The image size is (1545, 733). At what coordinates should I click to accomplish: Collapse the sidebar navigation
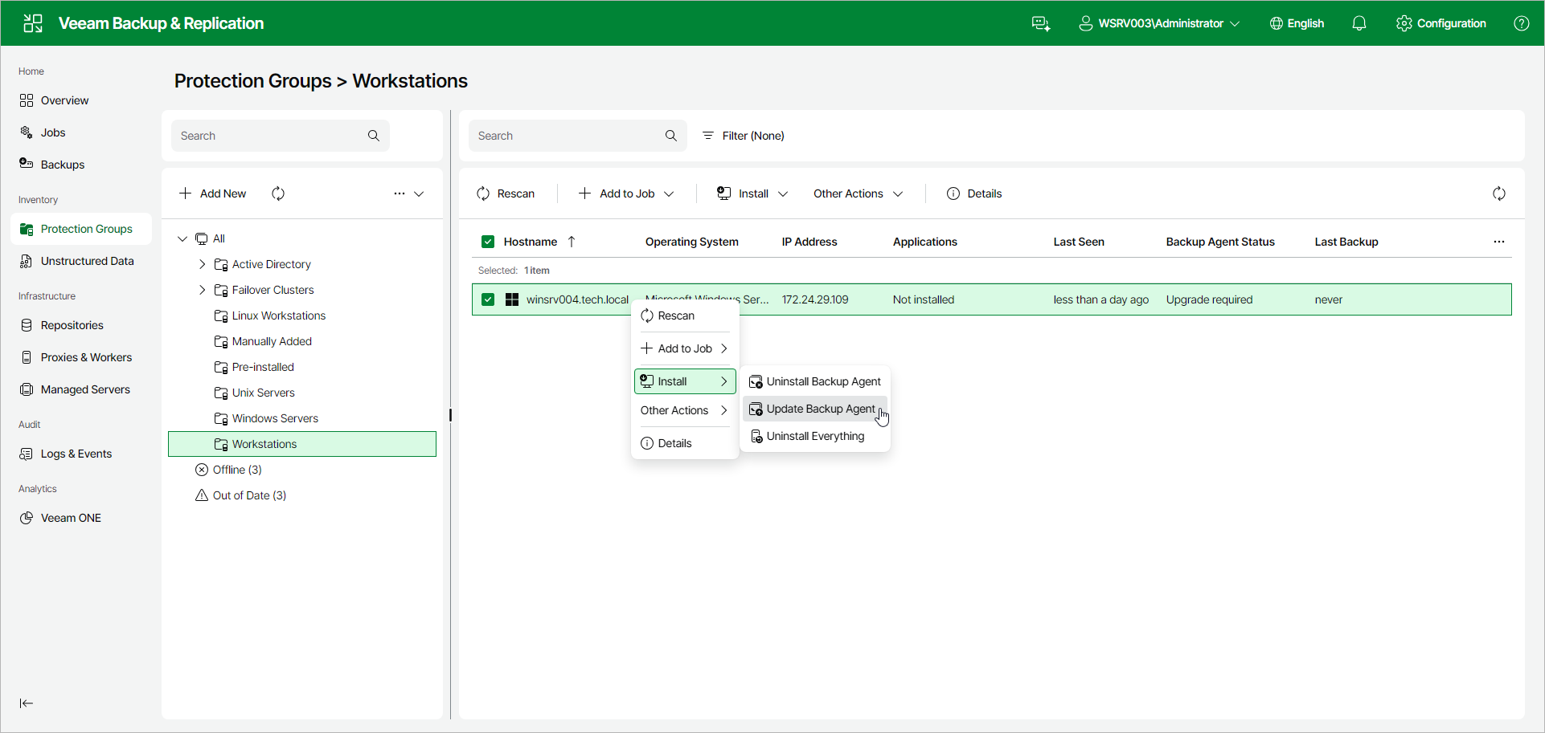tap(27, 703)
